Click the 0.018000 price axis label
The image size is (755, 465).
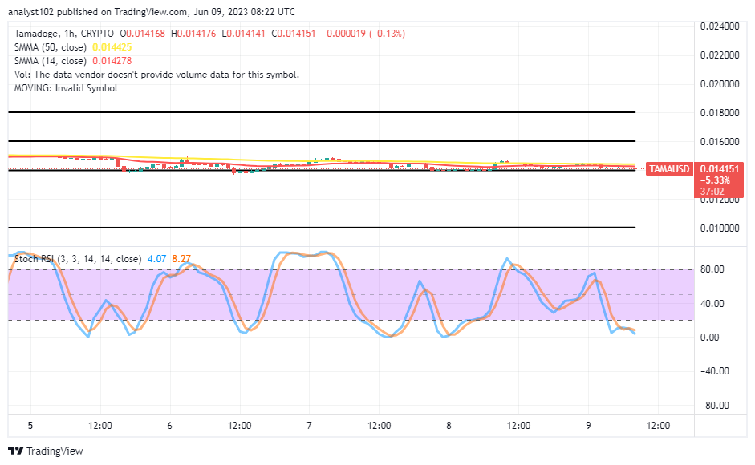(x=720, y=112)
